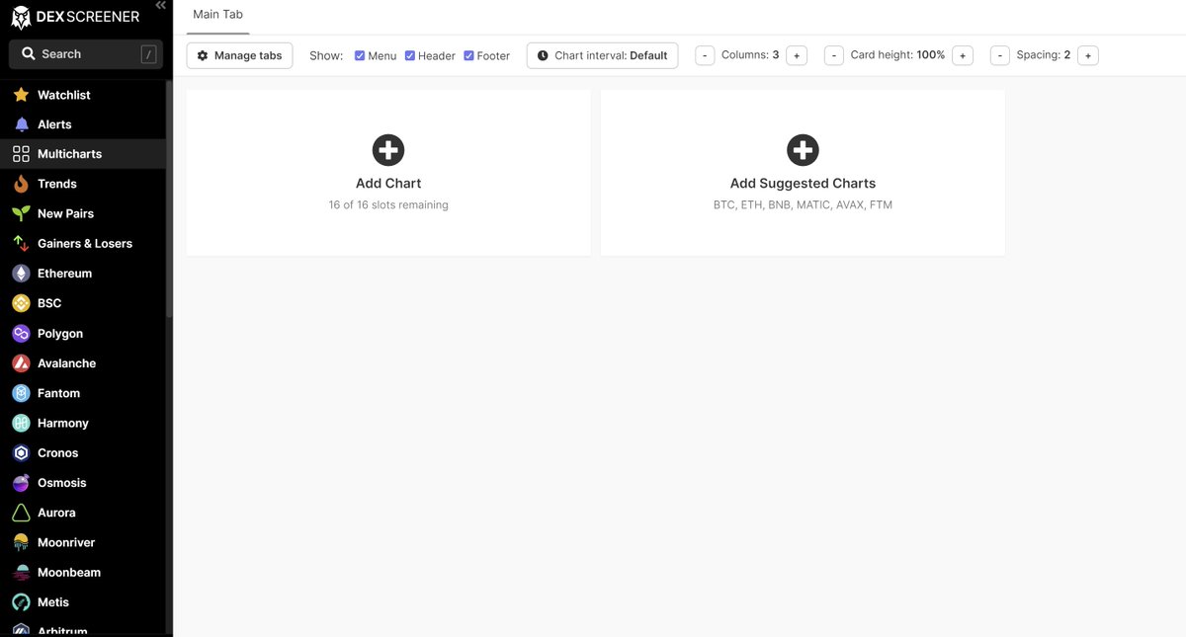Click the Alerts bell icon
This screenshot has height=637, width=1186.
(x=21, y=124)
